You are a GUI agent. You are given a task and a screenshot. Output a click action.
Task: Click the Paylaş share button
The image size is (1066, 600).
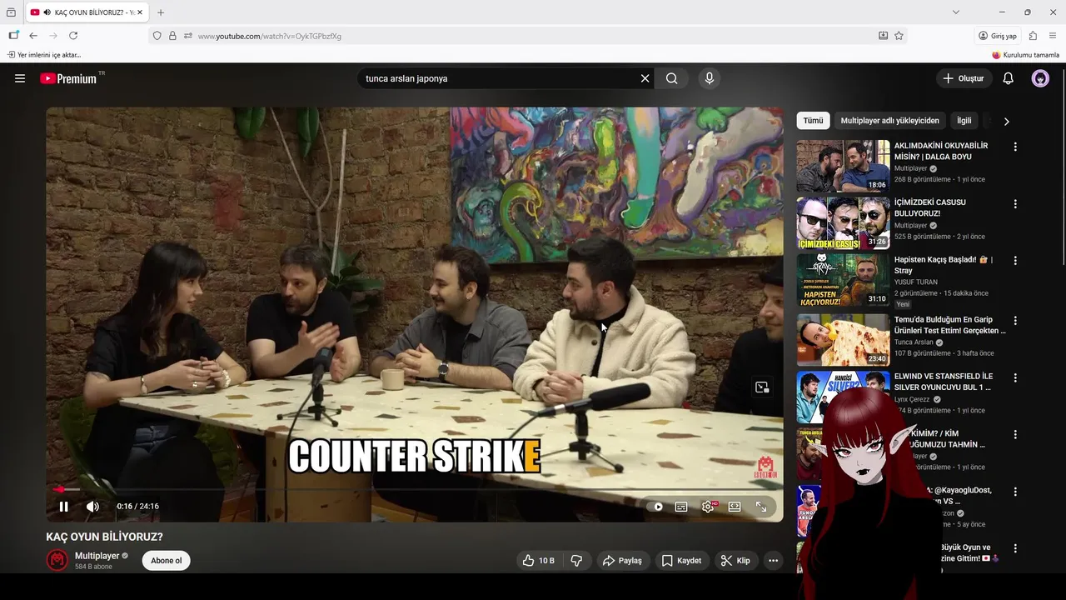tap(623, 561)
